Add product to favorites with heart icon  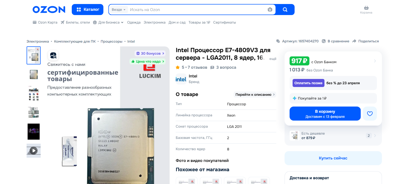pos(370,114)
